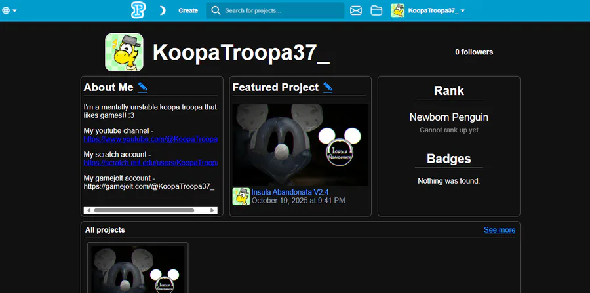Click the small avatar in the navbar
Image resolution: width=590 pixels, height=293 pixels.
coord(398,10)
